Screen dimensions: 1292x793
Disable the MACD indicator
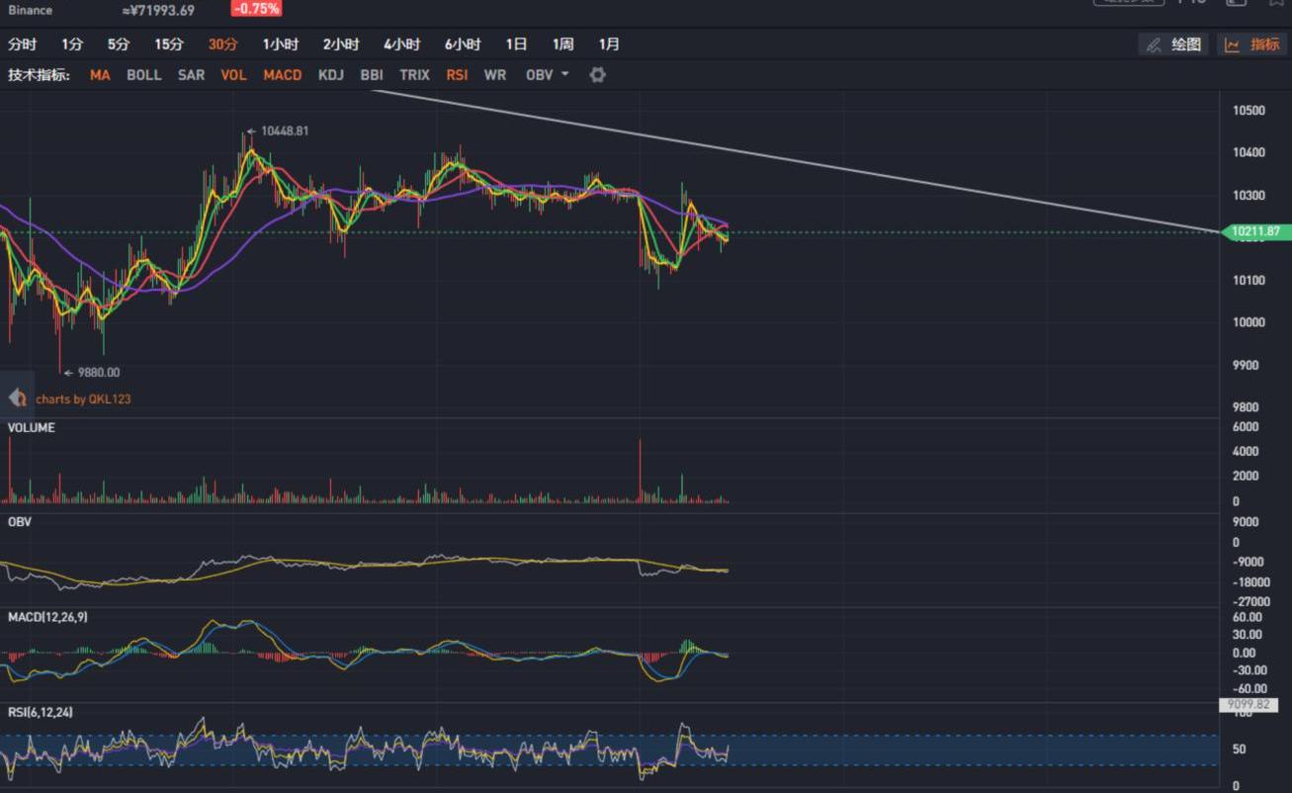click(x=282, y=75)
